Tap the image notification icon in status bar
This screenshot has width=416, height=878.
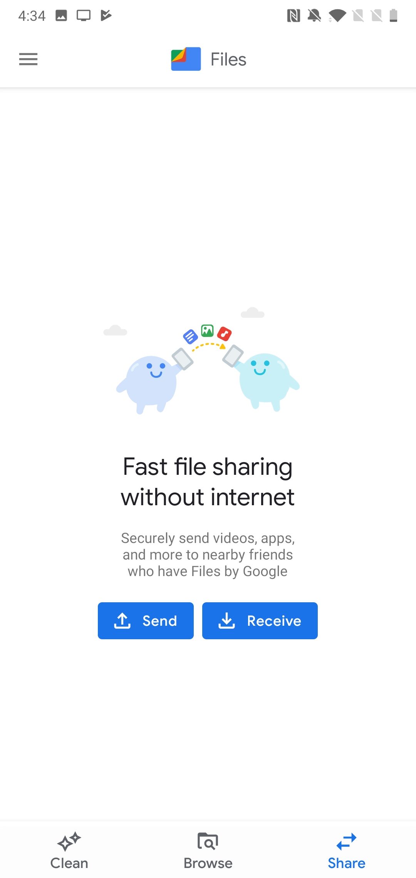tap(61, 15)
